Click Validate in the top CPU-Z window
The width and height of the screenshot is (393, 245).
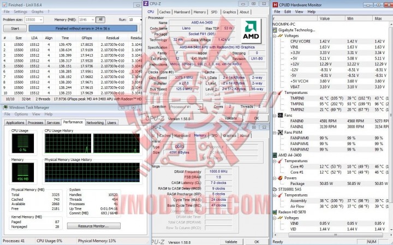click(x=231, y=118)
